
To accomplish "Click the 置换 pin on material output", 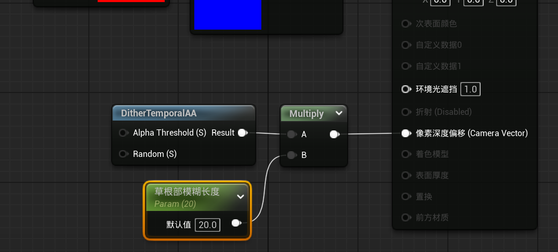I will pyautogui.click(x=406, y=196).
